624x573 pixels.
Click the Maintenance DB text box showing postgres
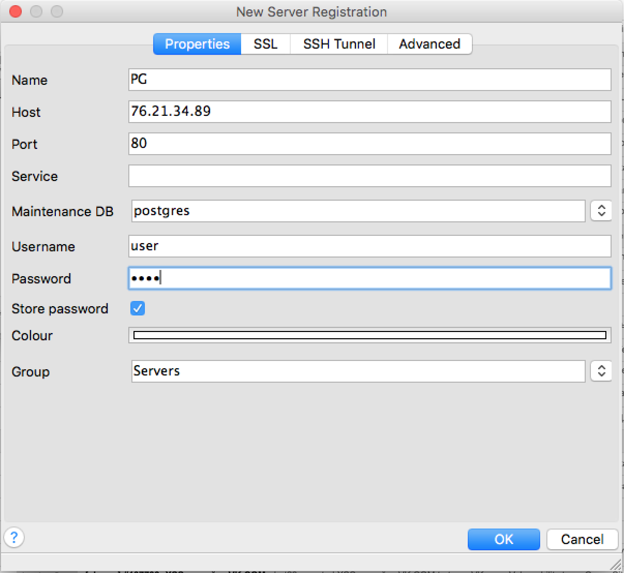(x=358, y=211)
